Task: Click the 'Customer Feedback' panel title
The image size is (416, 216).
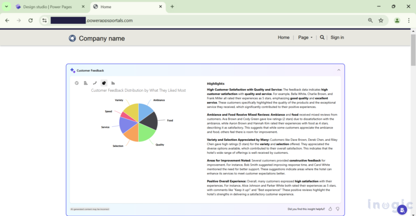Action: tap(90, 71)
